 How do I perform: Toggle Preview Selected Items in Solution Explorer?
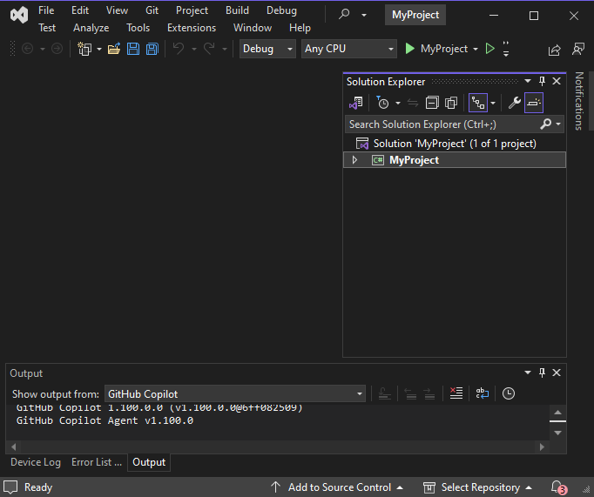click(534, 103)
